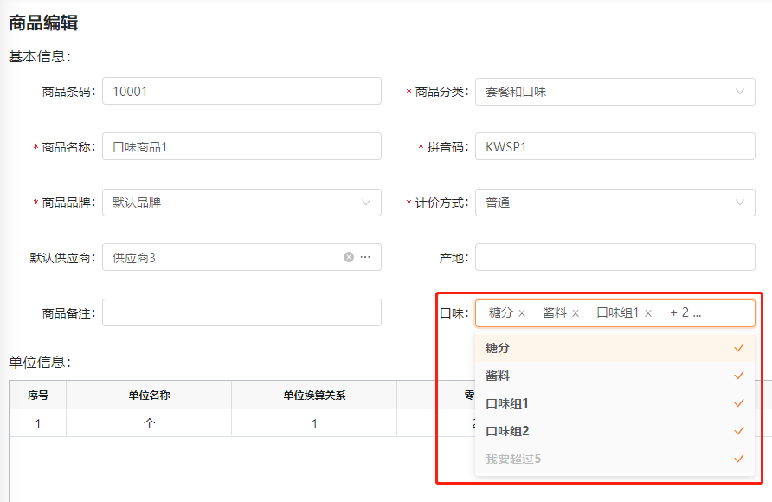Click the 商品条码 input field
This screenshot has width=772, height=502.
click(x=241, y=91)
